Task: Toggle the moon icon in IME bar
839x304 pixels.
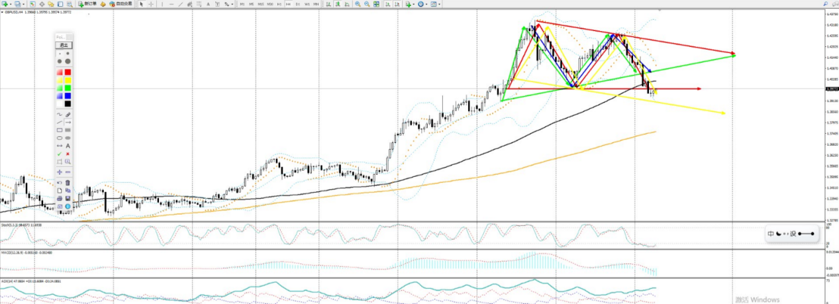Action: click(779, 234)
